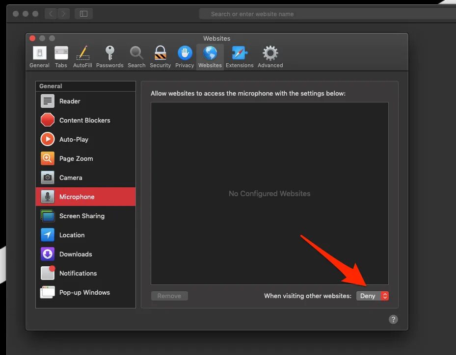The height and width of the screenshot is (355, 456).
Task: Go back with Safari back arrow
Action: click(x=51, y=14)
